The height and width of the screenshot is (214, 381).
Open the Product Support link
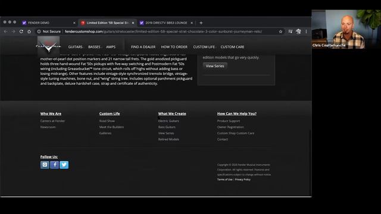[229, 121]
